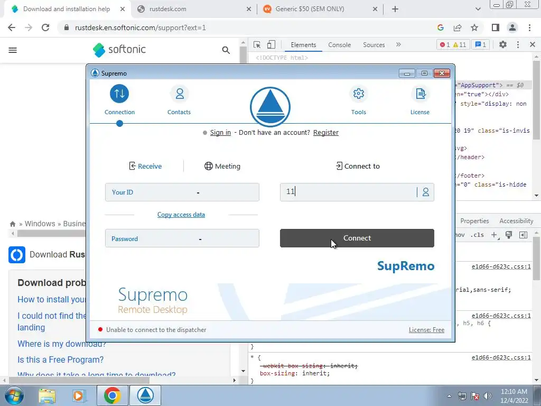Switch to the Elements tab
541x406 pixels.
tap(303, 45)
